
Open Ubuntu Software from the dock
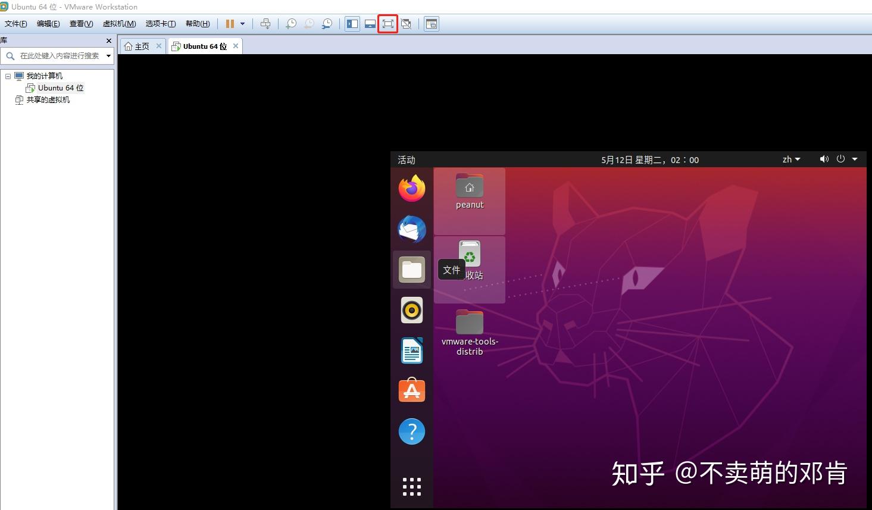(412, 390)
